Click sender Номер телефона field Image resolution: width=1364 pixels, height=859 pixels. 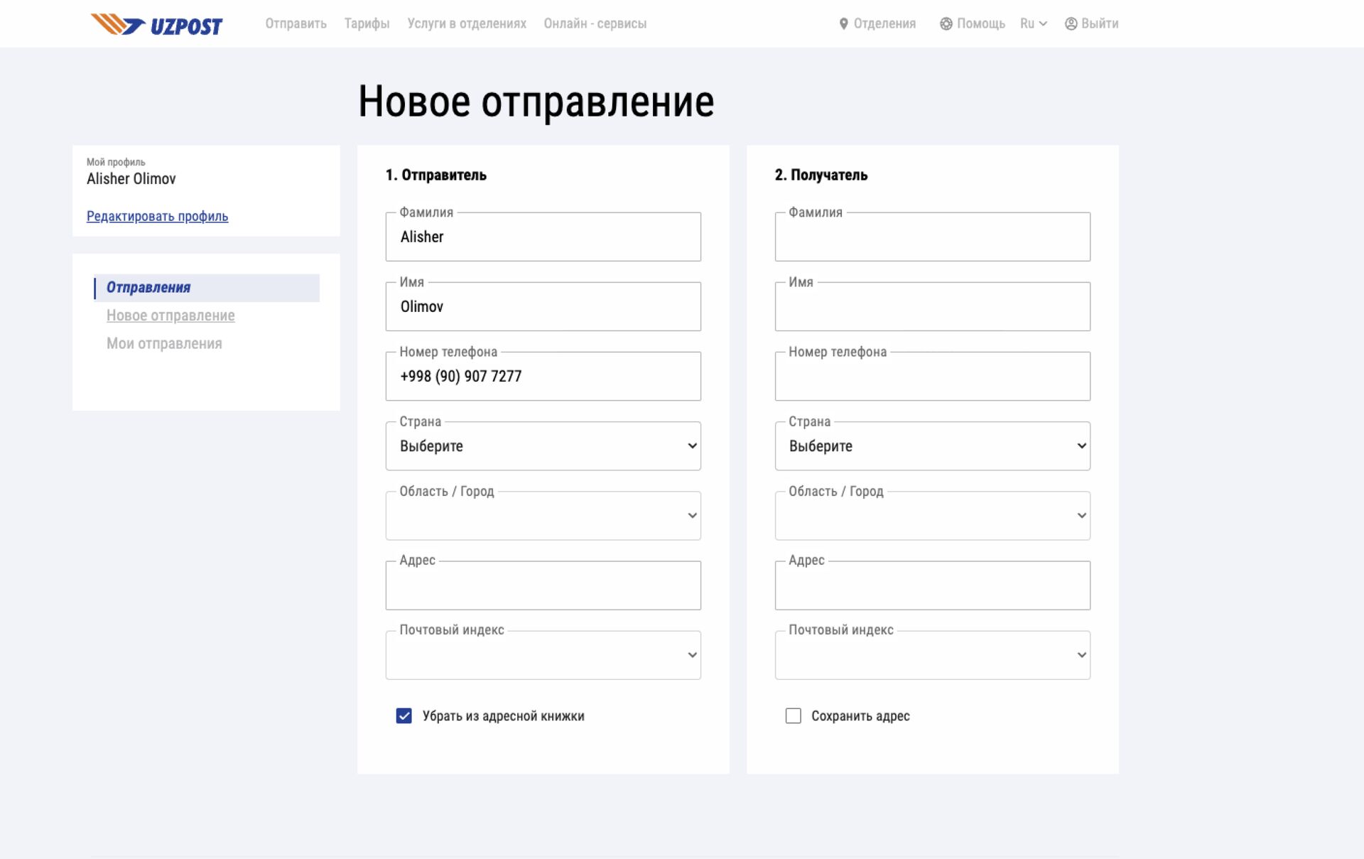pos(543,376)
